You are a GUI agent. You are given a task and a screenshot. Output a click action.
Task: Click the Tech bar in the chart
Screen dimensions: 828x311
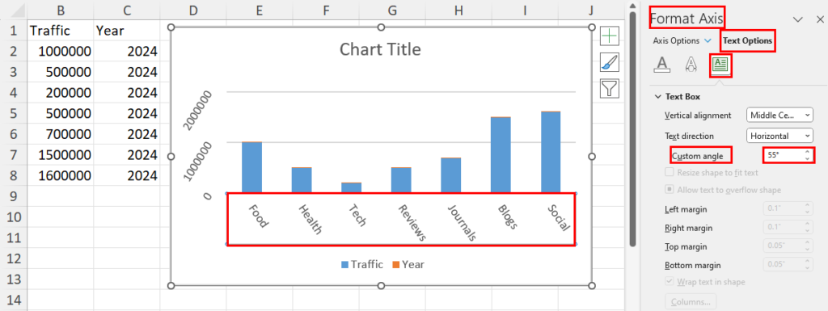351,187
